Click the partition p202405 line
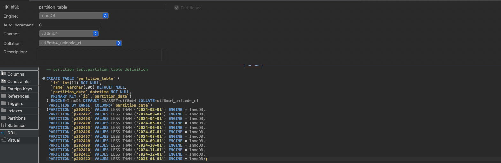The width and height of the screenshot is (501, 163). [x=127, y=127]
